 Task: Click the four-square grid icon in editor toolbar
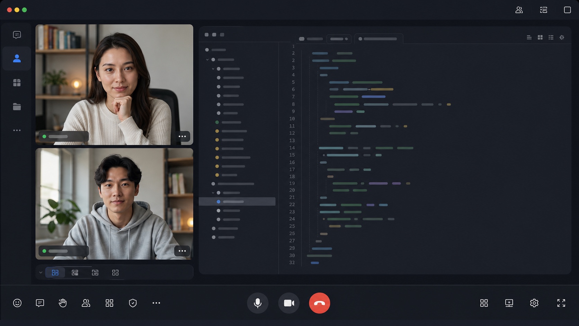pyautogui.click(x=540, y=37)
